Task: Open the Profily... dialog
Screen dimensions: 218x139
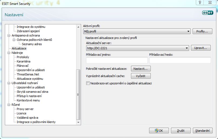Action: (202, 31)
